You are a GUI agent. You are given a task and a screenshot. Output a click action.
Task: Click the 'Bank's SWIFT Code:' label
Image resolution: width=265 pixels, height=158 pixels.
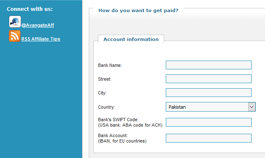[118, 120]
